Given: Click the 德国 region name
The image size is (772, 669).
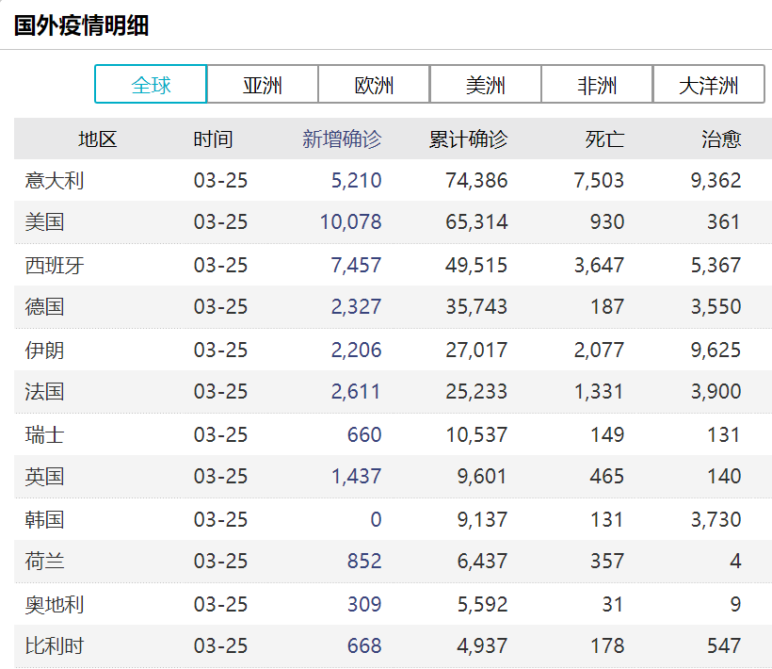Looking at the screenshot, I should pos(45,306).
